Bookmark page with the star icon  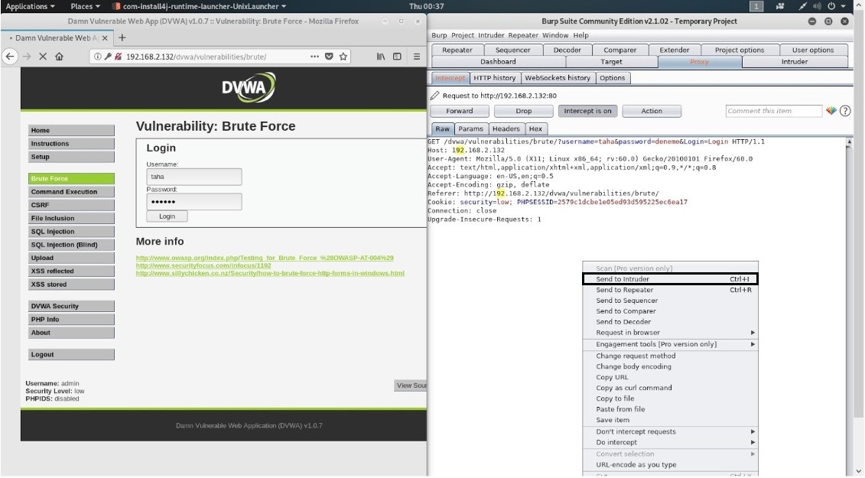(x=344, y=57)
